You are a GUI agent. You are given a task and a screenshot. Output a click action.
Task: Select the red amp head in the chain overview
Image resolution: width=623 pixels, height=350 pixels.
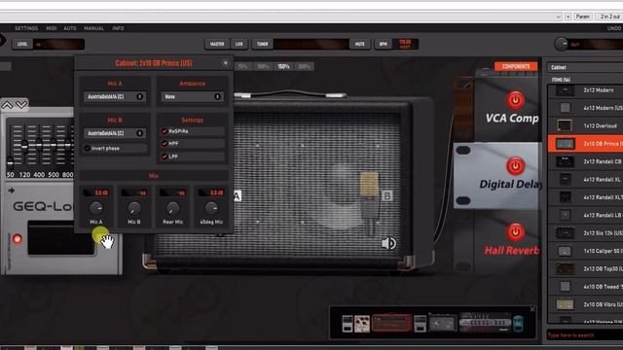391,323
